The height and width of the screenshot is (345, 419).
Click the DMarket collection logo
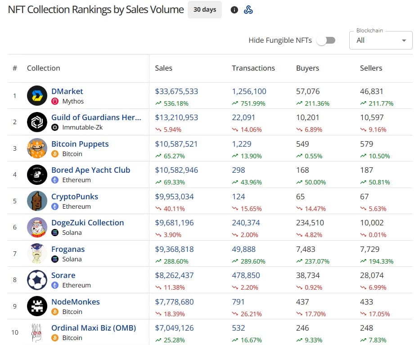click(x=37, y=95)
